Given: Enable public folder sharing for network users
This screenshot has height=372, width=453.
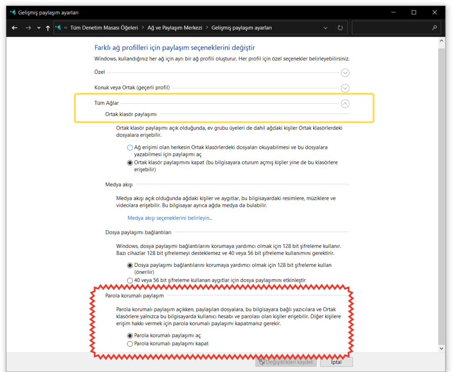Looking at the screenshot, I should tap(130, 148).
